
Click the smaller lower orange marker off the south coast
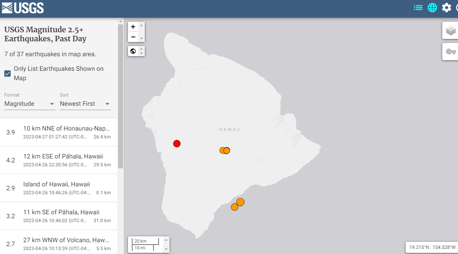(235, 207)
